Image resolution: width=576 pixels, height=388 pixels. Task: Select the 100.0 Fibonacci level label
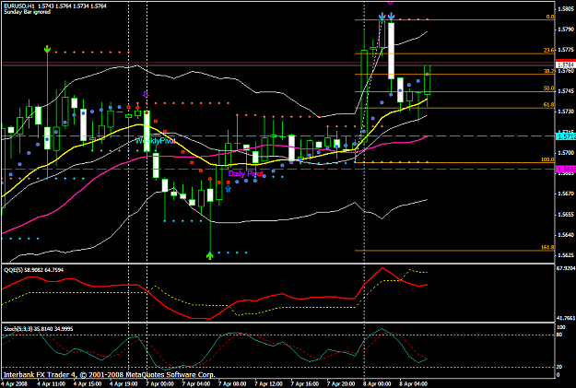point(547,159)
